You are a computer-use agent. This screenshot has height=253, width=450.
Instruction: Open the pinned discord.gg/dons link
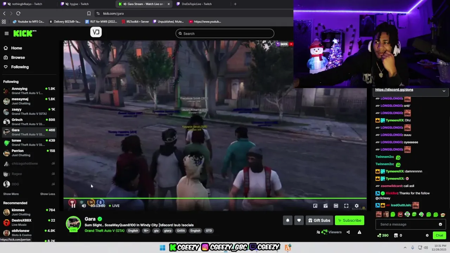(394, 90)
